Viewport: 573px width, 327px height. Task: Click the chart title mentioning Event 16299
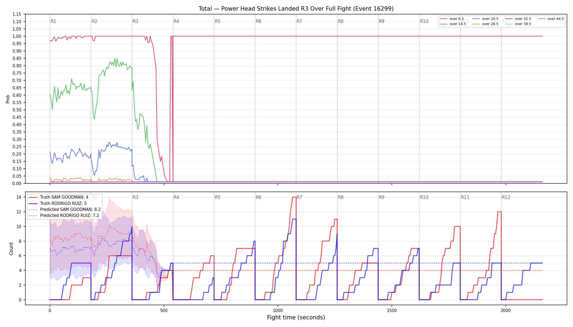(296, 9)
